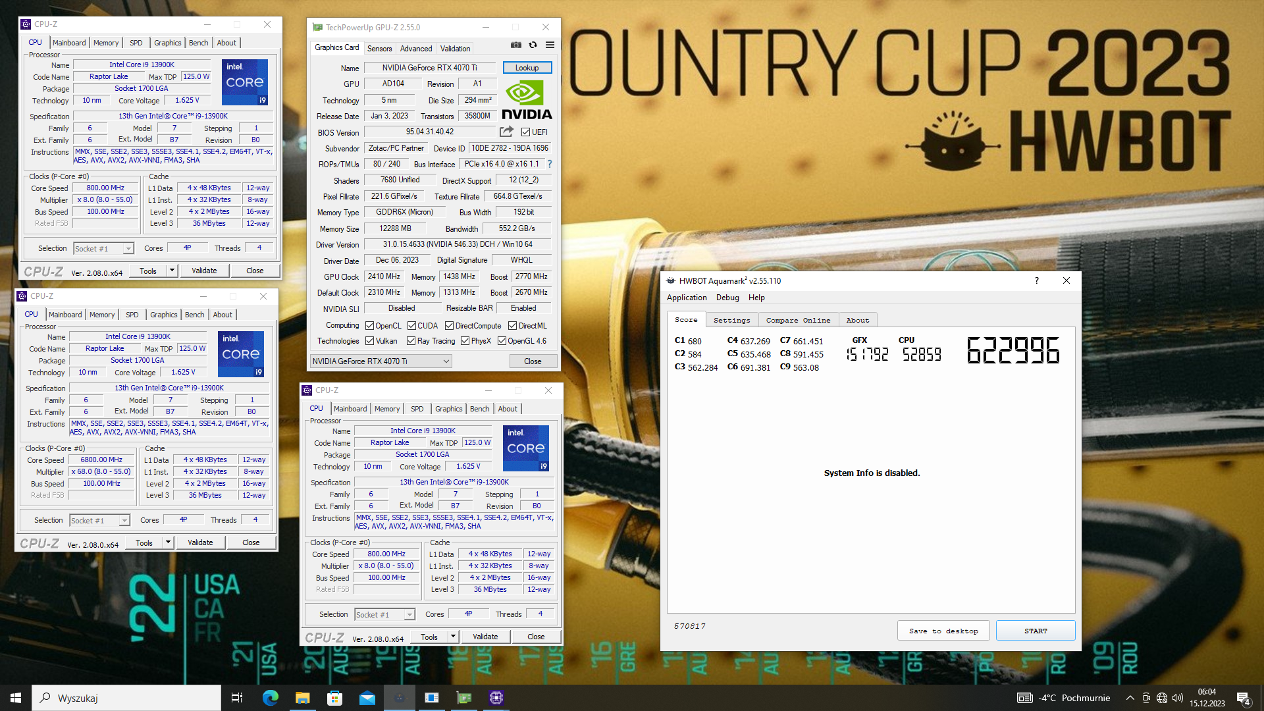The width and height of the screenshot is (1264, 711).
Task: Click the Aquamark help question mark icon
Action: pyautogui.click(x=1037, y=280)
